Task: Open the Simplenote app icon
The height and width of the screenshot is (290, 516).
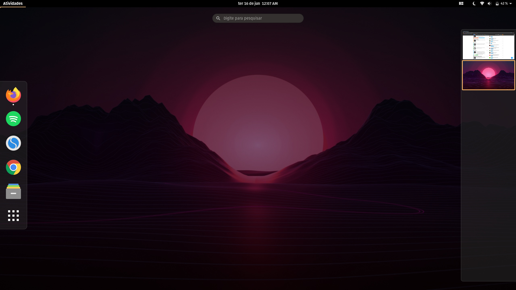Action: (13, 143)
